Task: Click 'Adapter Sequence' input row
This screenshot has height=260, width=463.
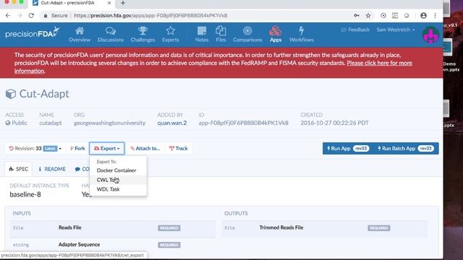Action: point(113,245)
